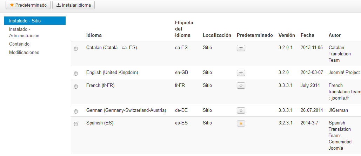Screen dimensions: 361x156
Task: Open the Instalado - Sitio sidebar item
Action: 35,21
